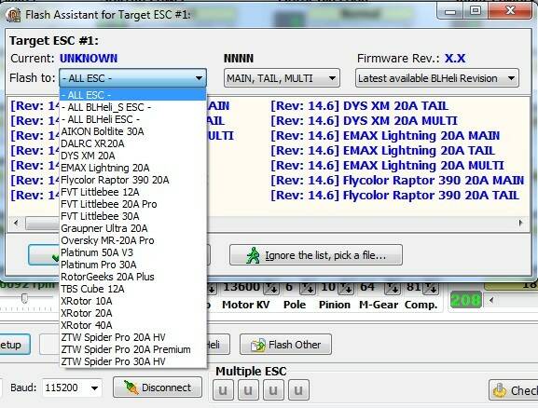This screenshot has width=538, height=408.
Task: Choose Flycolor Raptor 390 20A from dropdown
Action: click(x=132, y=180)
